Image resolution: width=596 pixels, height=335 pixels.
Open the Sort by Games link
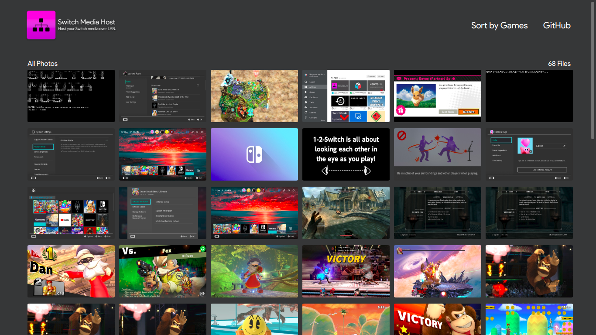tap(499, 25)
